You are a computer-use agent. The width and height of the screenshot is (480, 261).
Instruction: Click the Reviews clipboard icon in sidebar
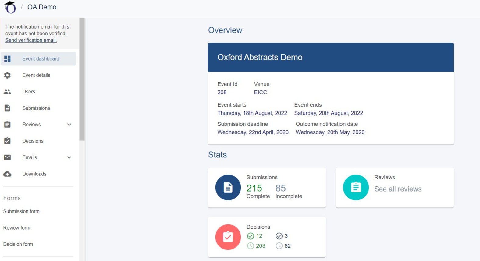pos(7,124)
